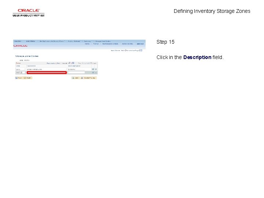This screenshot has width=264, height=198.
Task: Delete the first grid row
Action: click(x=96, y=69)
